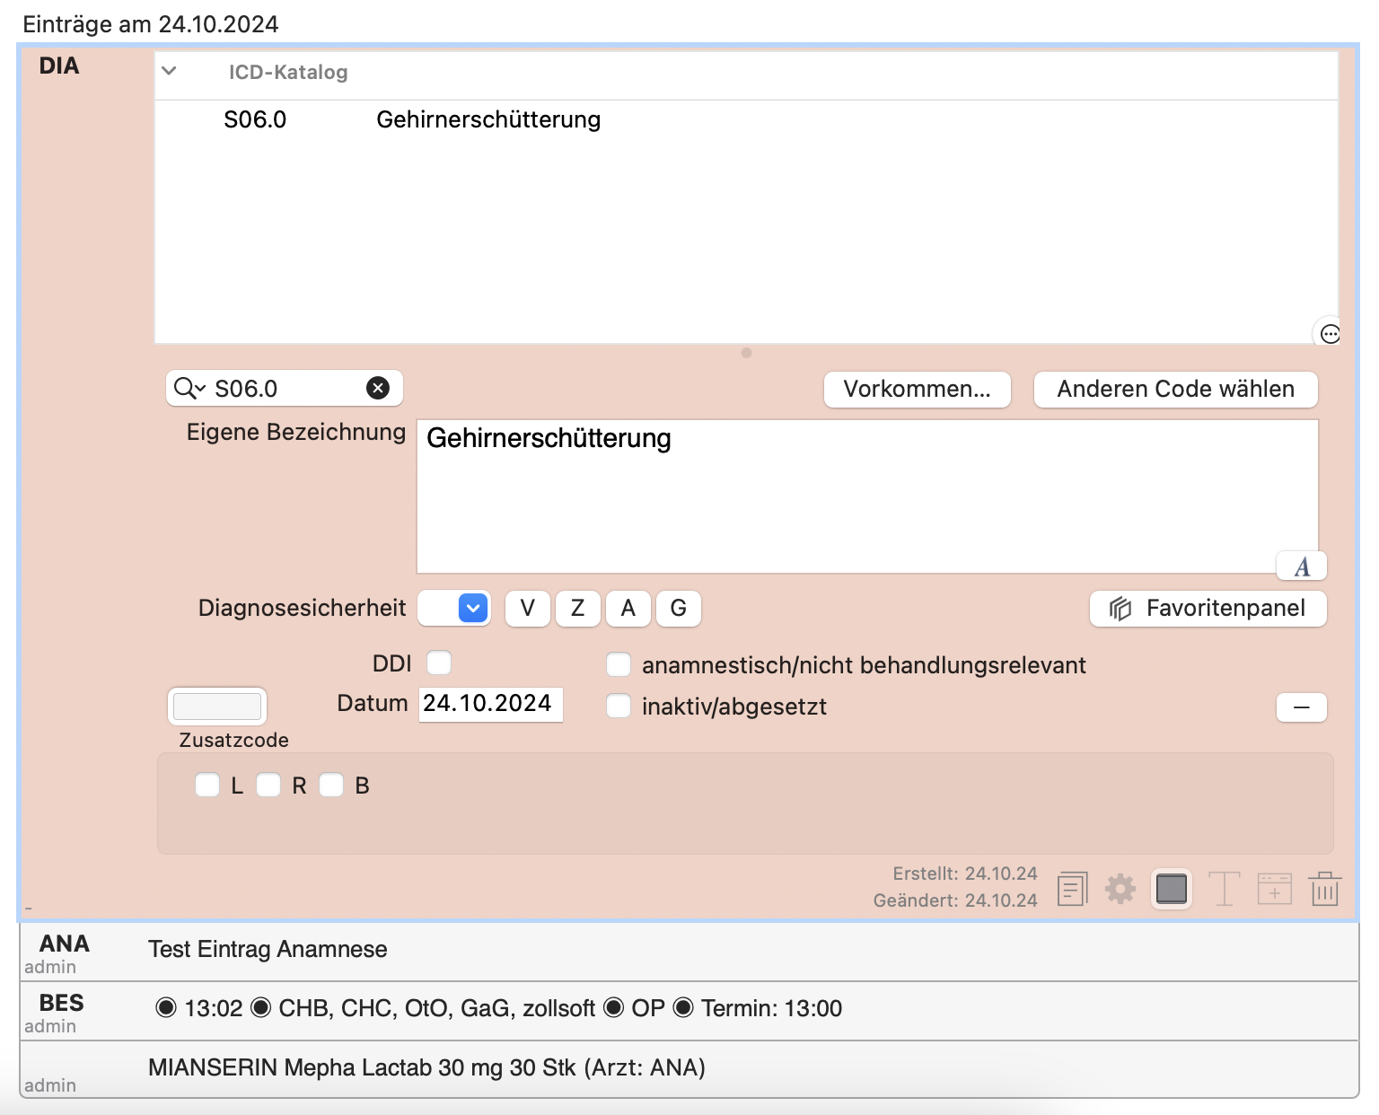
Task: Click the Datum field 24.10.2024
Action: click(491, 704)
